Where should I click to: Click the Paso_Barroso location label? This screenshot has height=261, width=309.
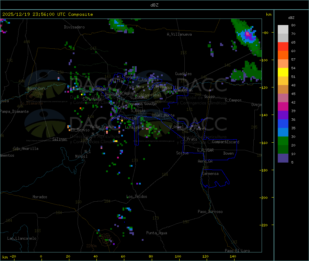click(210, 212)
